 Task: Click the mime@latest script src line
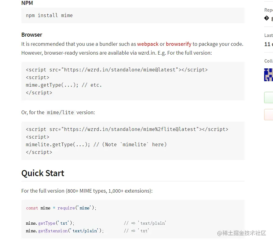click(x=117, y=70)
